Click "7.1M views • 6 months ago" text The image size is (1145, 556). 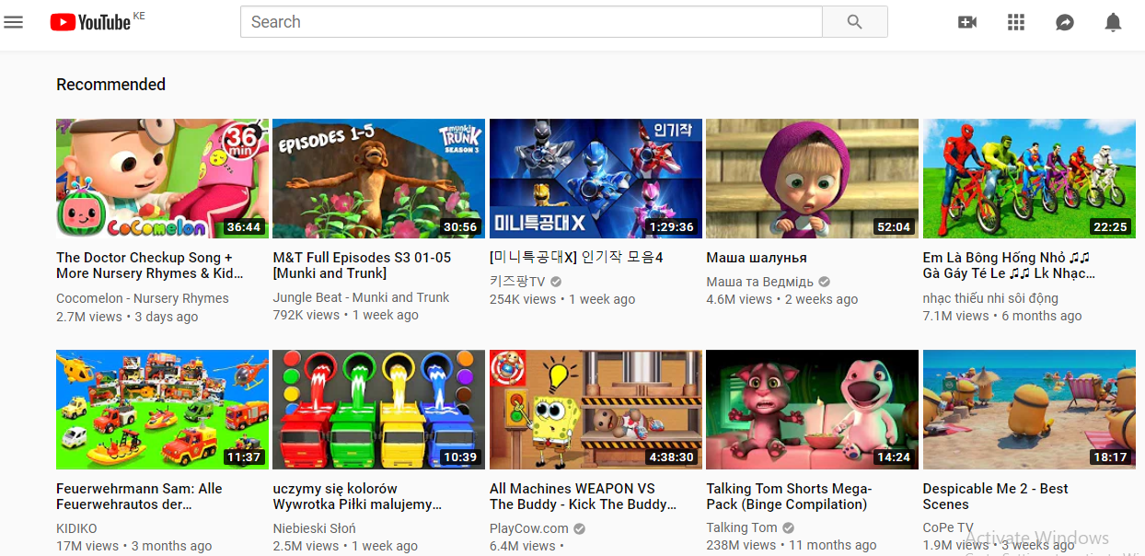click(1002, 316)
